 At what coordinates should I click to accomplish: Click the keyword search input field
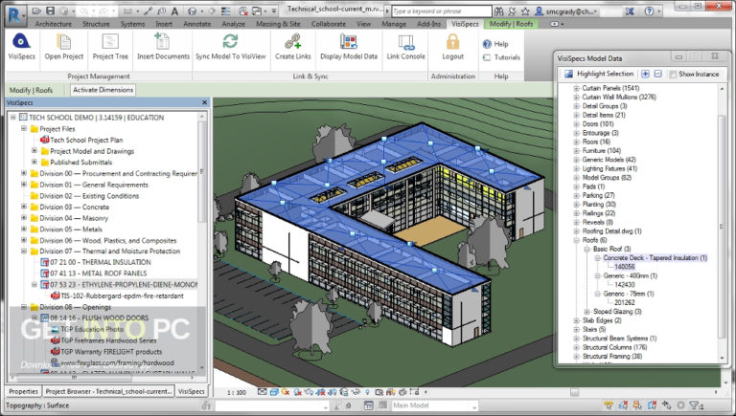click(x=441, y=11)
